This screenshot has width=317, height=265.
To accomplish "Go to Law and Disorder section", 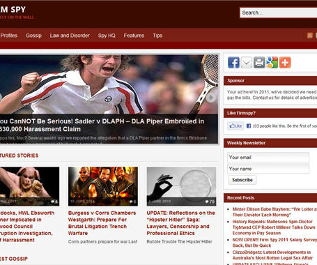I will point(70,36).
